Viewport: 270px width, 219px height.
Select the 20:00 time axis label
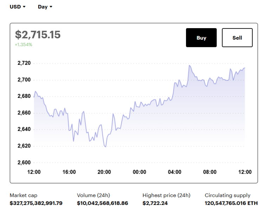point(104,172)
